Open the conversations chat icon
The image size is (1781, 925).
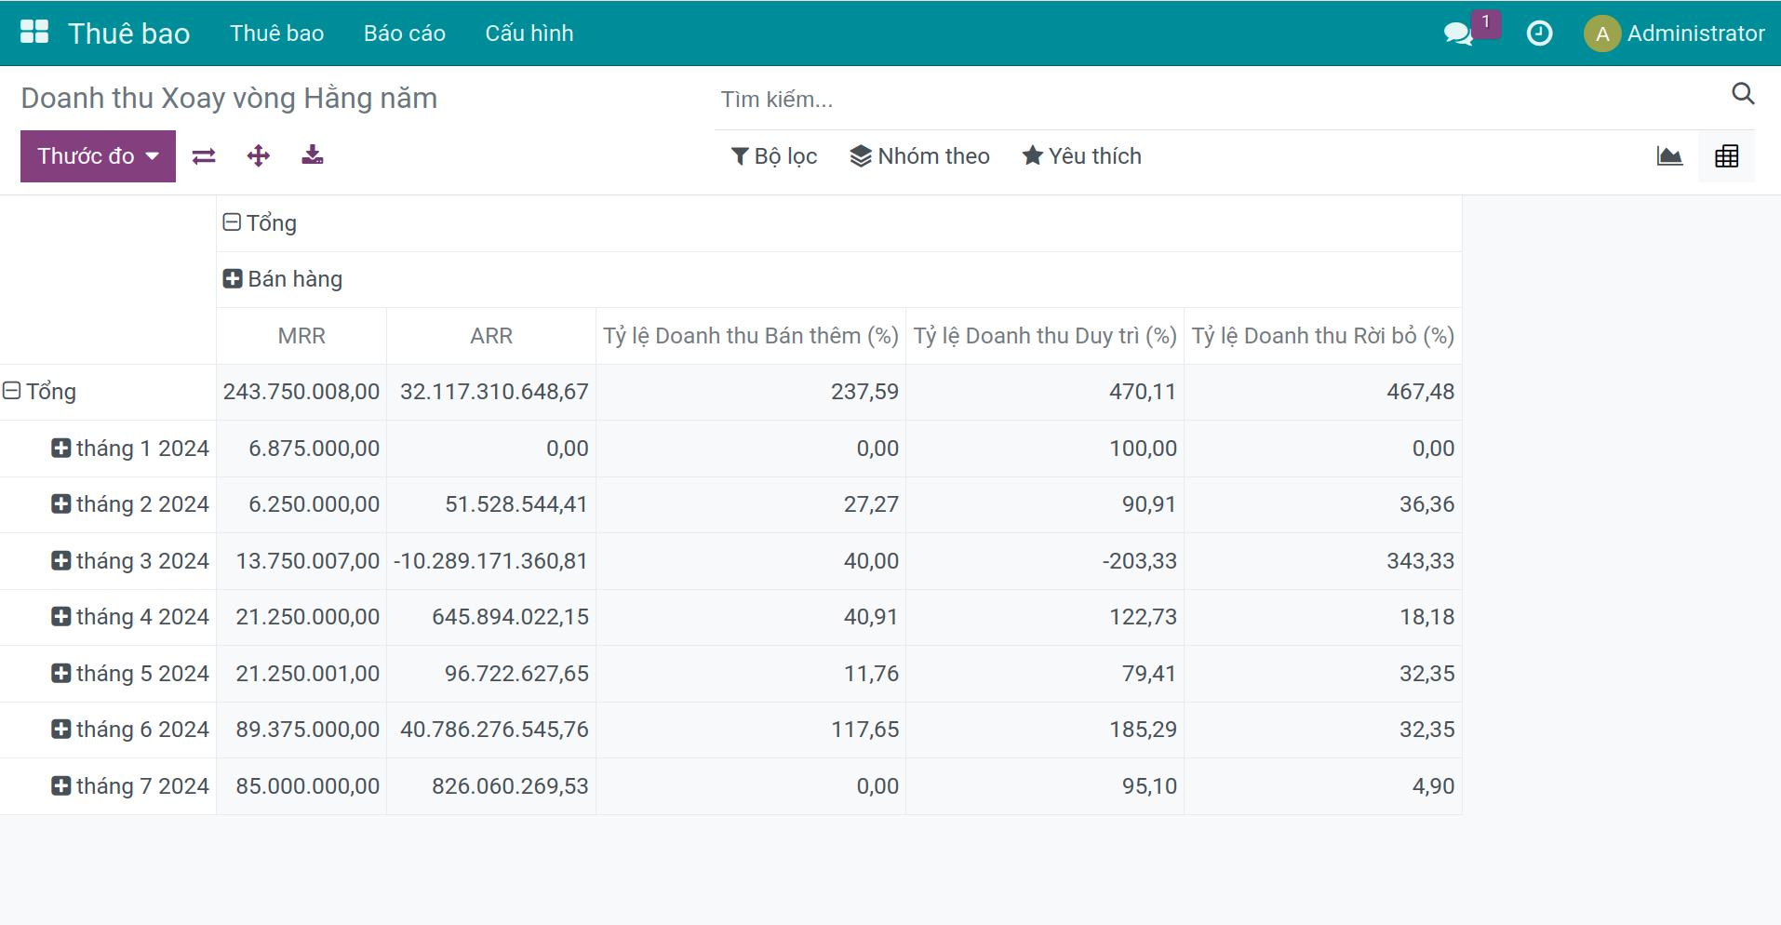point(1457,34)
